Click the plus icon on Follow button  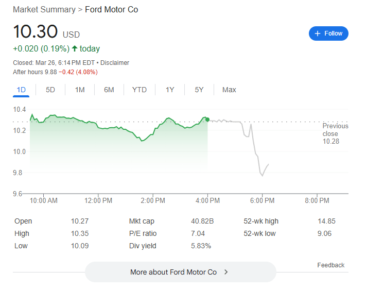[318, 33]
